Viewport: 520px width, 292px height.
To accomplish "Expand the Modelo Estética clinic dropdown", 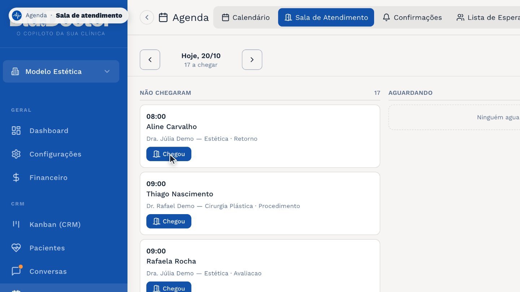I will click(x=61, y=71).
